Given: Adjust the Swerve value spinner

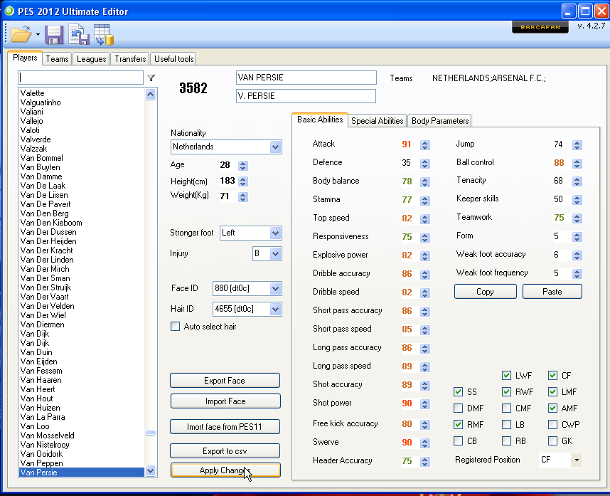Looking at the screenshot, I should click(425, 443).
